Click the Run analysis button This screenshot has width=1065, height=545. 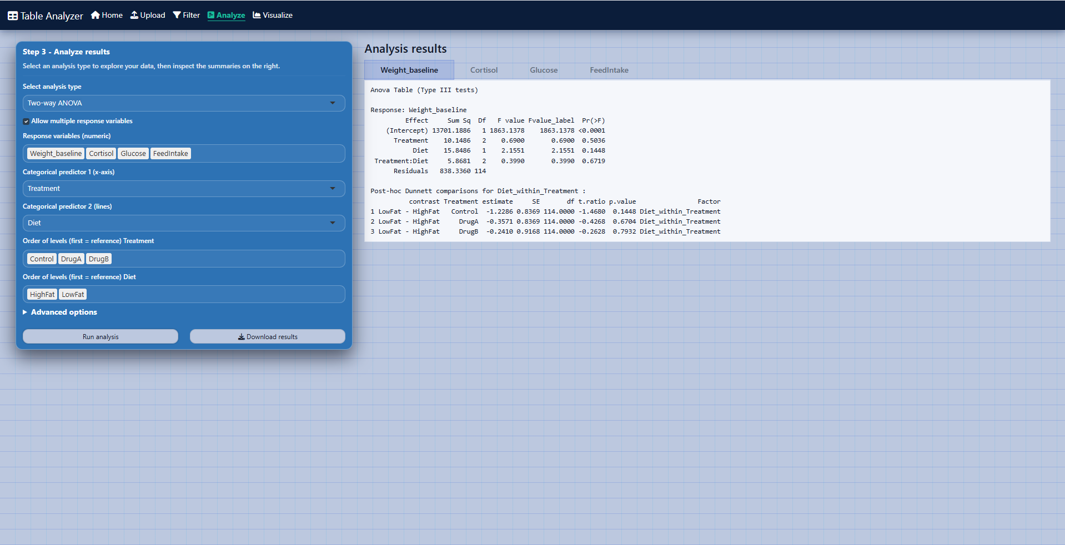pyautogui.click(x=100, y=336)
